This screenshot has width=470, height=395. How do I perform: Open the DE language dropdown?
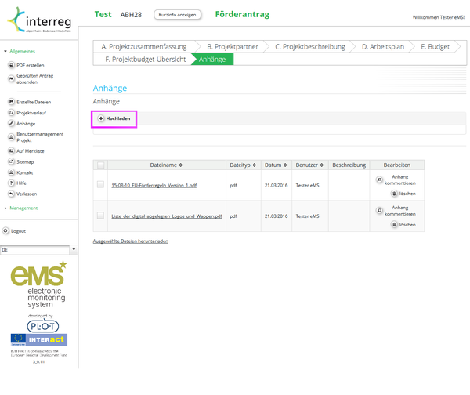point(74,250)
